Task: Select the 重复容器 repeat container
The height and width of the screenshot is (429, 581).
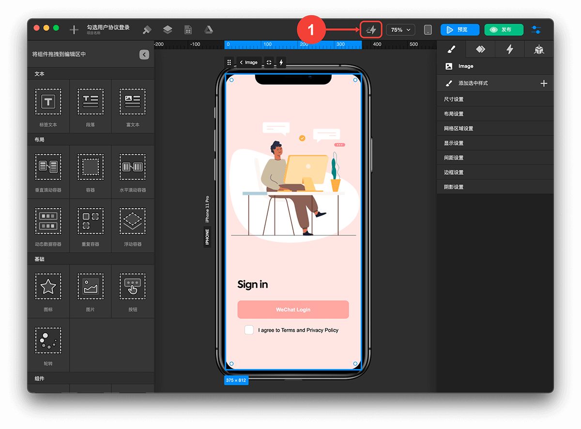Action: [x=91, y=226]
